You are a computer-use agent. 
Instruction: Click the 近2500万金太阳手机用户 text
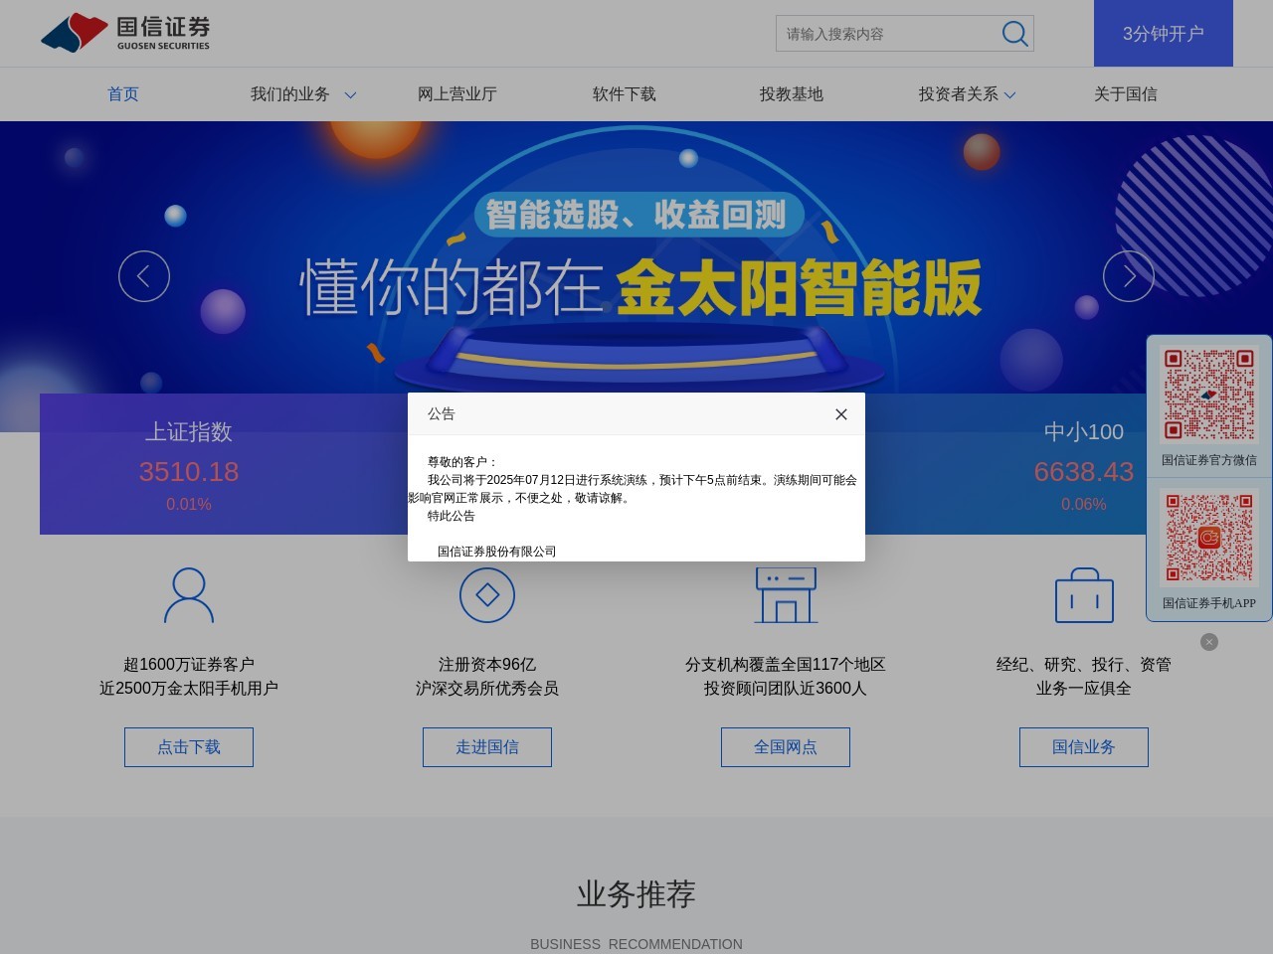coord(189,689)
